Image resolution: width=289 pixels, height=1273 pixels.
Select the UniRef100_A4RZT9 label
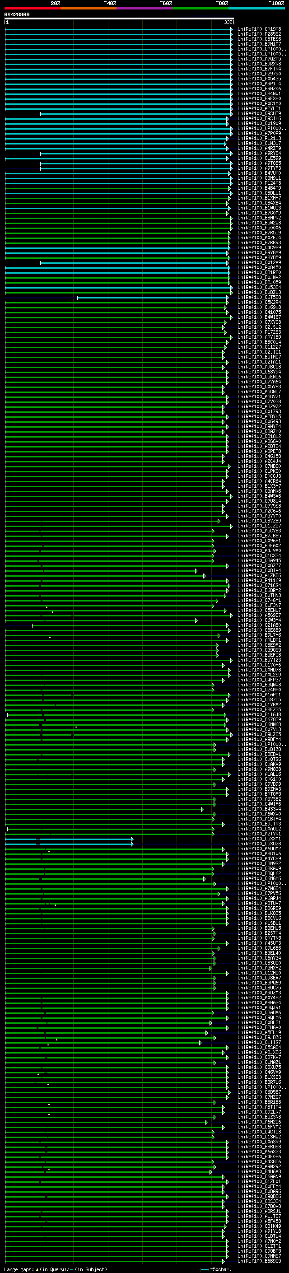[259, 148]
